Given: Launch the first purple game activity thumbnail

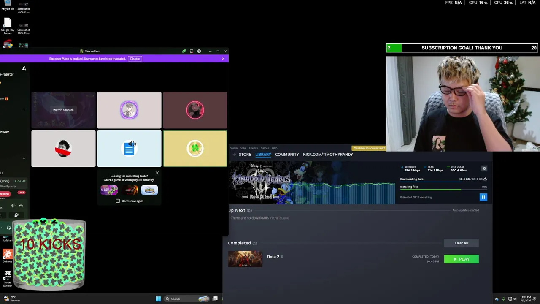Looking at the screenshot, I should tap(109, 190).
